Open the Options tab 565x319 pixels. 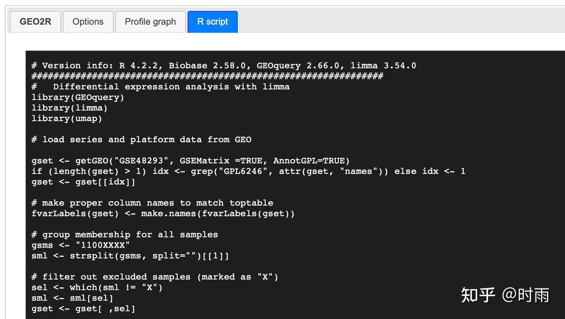(x=88, y=22)
